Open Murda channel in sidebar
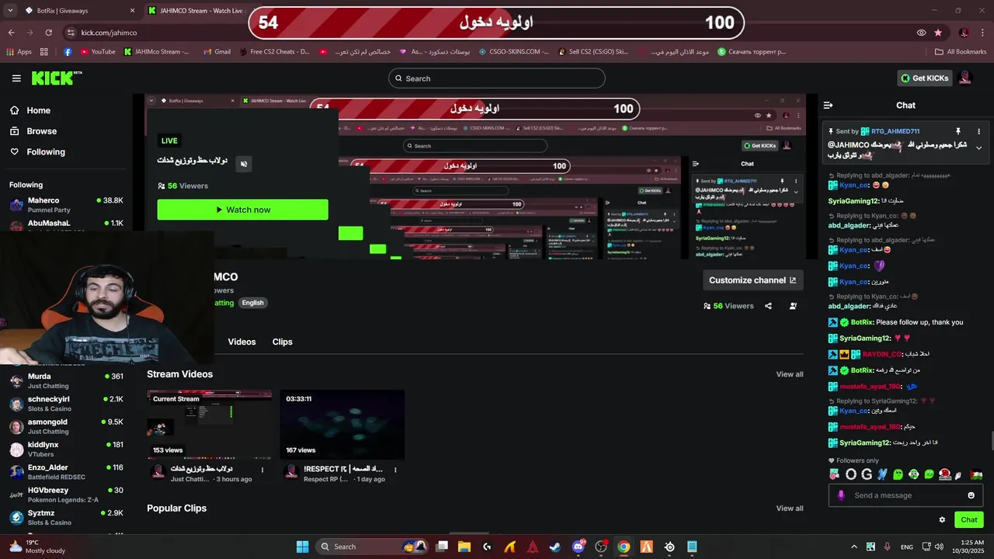994x559 pixels. 66,380
